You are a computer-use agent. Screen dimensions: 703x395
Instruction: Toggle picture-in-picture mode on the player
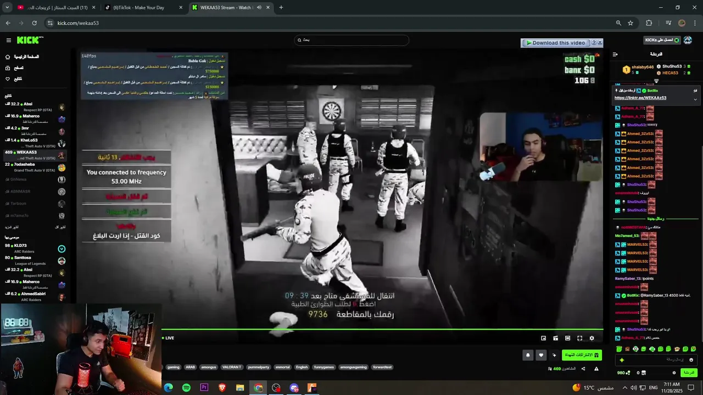[543, 338]
